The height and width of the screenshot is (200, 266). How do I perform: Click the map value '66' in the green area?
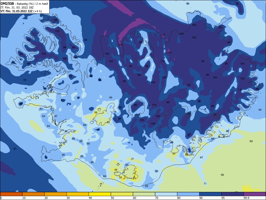click(x=222, y=175)
